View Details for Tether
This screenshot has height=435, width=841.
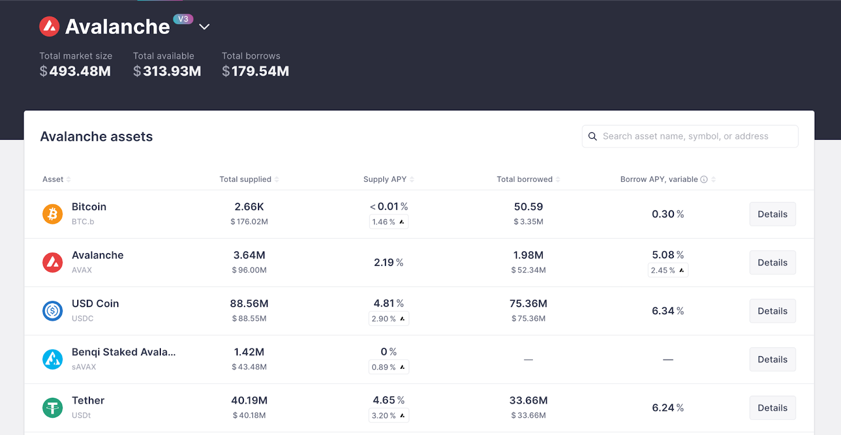tap(772, 408)
